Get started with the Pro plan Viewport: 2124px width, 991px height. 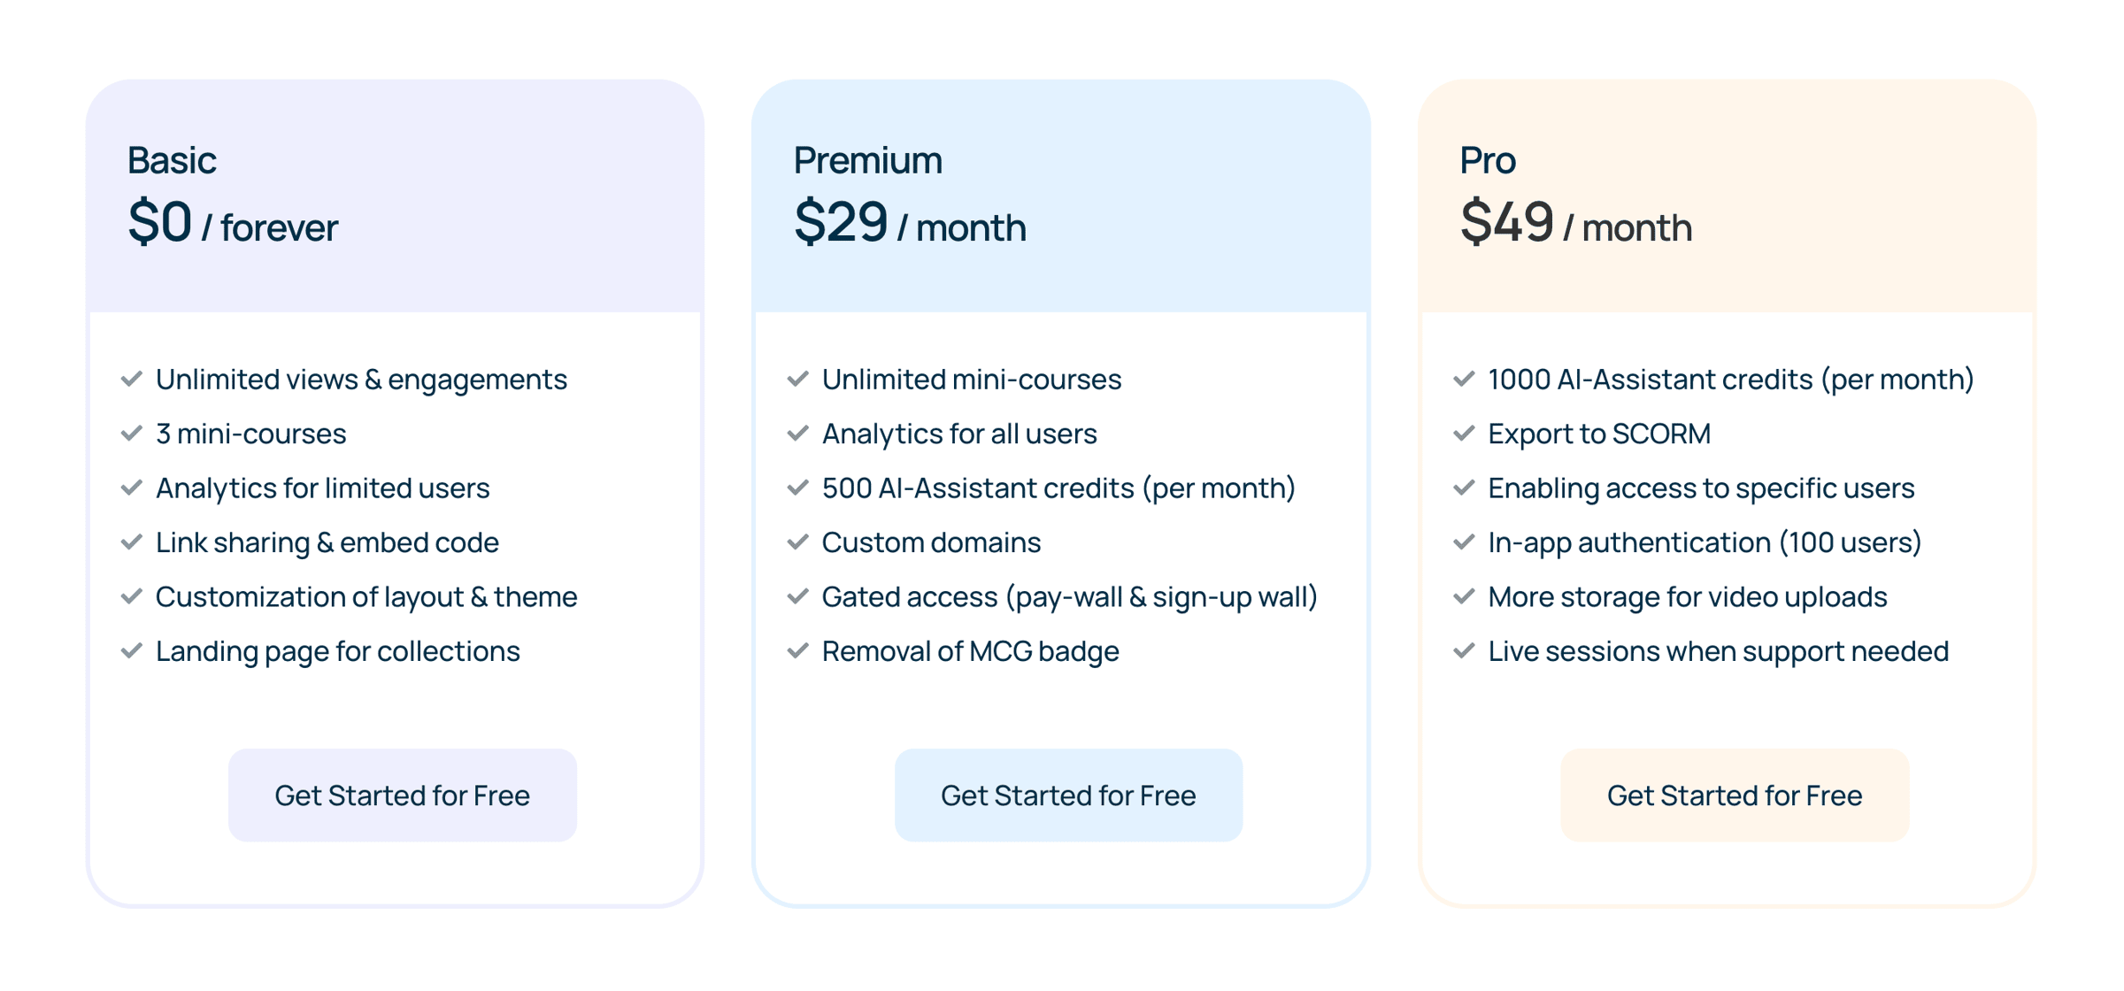pos(1735,795)
